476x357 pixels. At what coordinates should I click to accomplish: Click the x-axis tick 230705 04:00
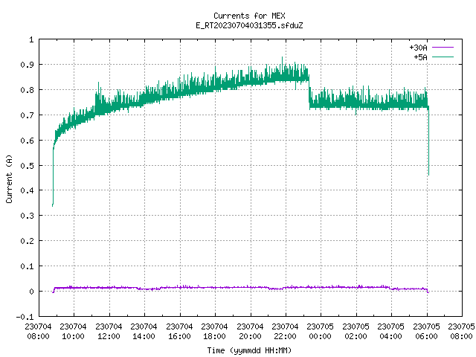pyautogui.click(x=390, y=331)
